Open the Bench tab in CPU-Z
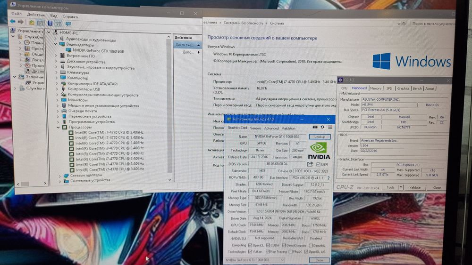Image resolution: width=472 pixels, height=265 pixels. pos(417,88)
